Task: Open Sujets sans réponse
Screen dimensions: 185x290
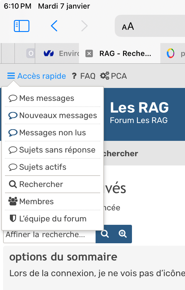Action: coord(57,150)
